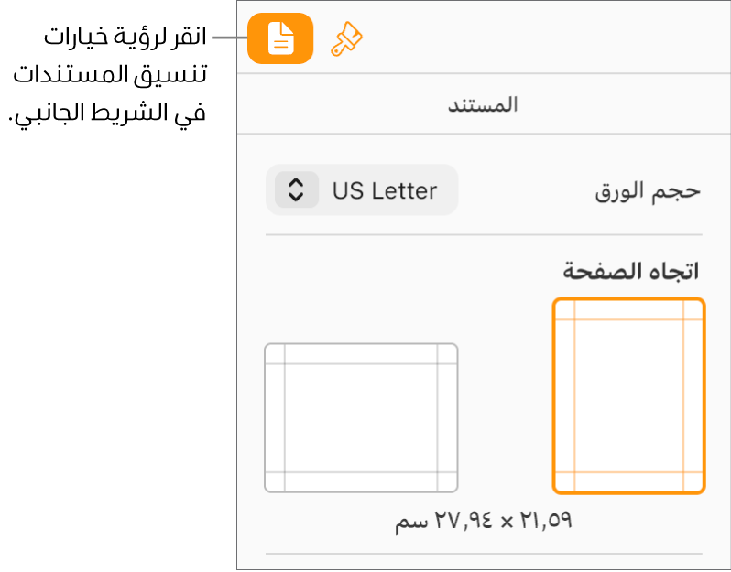Open the US Letter paper size menu

(362, 190)
